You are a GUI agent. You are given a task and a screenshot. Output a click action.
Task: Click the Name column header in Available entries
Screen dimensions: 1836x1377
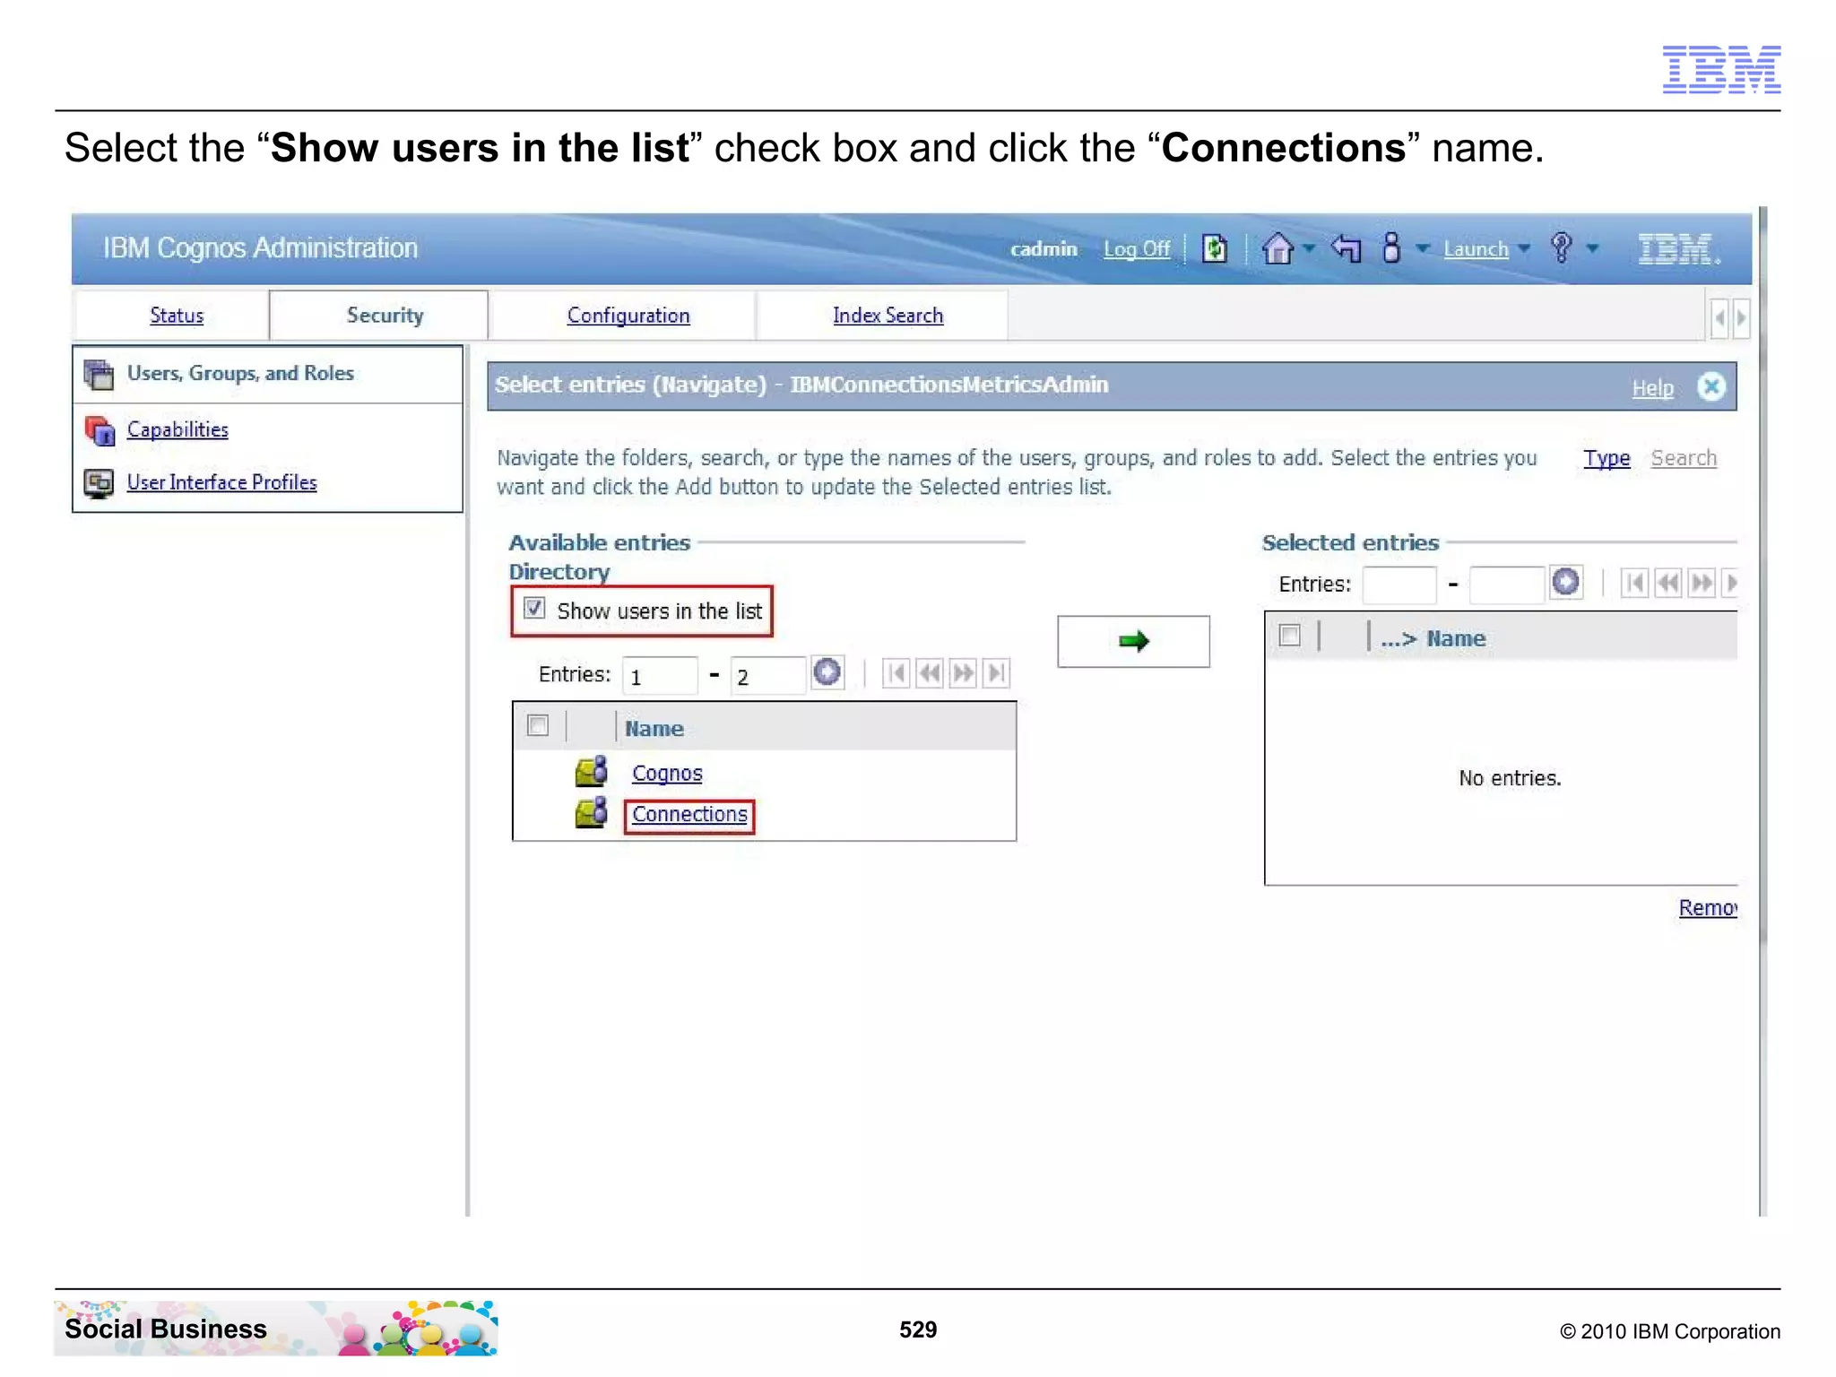tap(654, 729)
